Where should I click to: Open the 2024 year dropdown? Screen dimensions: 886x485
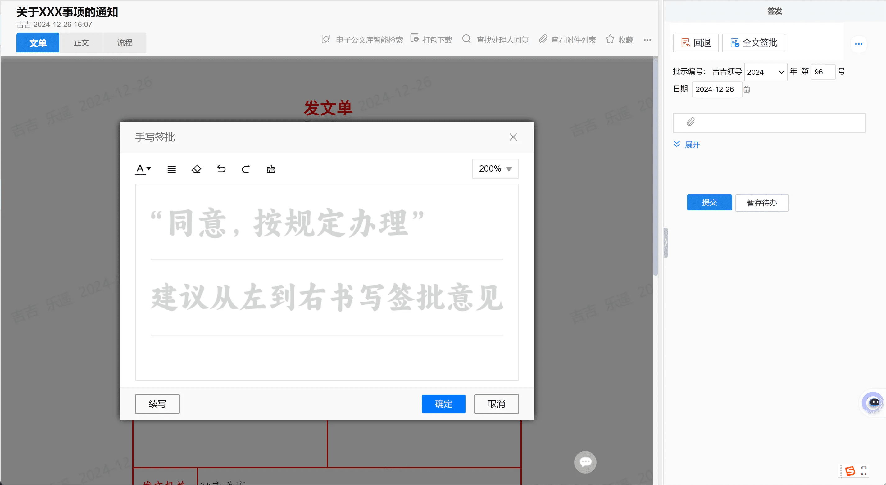[766, 72]
